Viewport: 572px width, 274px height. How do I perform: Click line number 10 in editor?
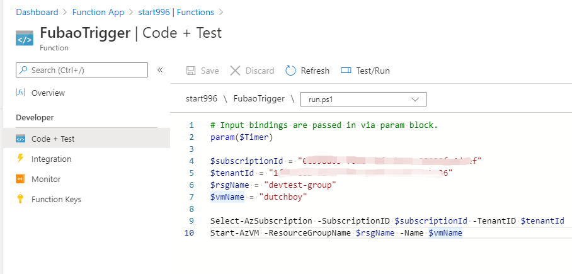pyautogui.click(x=190, y=233)
